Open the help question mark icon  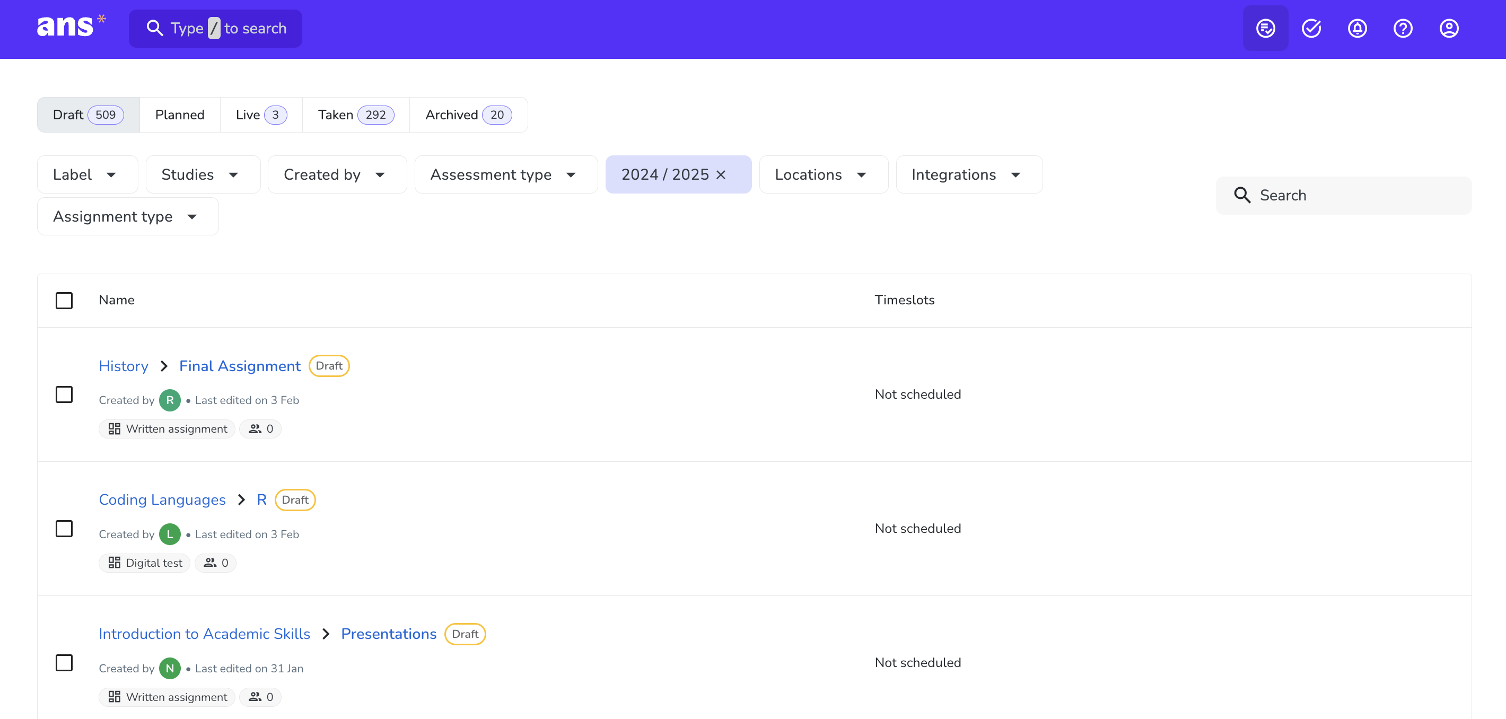1403,28
